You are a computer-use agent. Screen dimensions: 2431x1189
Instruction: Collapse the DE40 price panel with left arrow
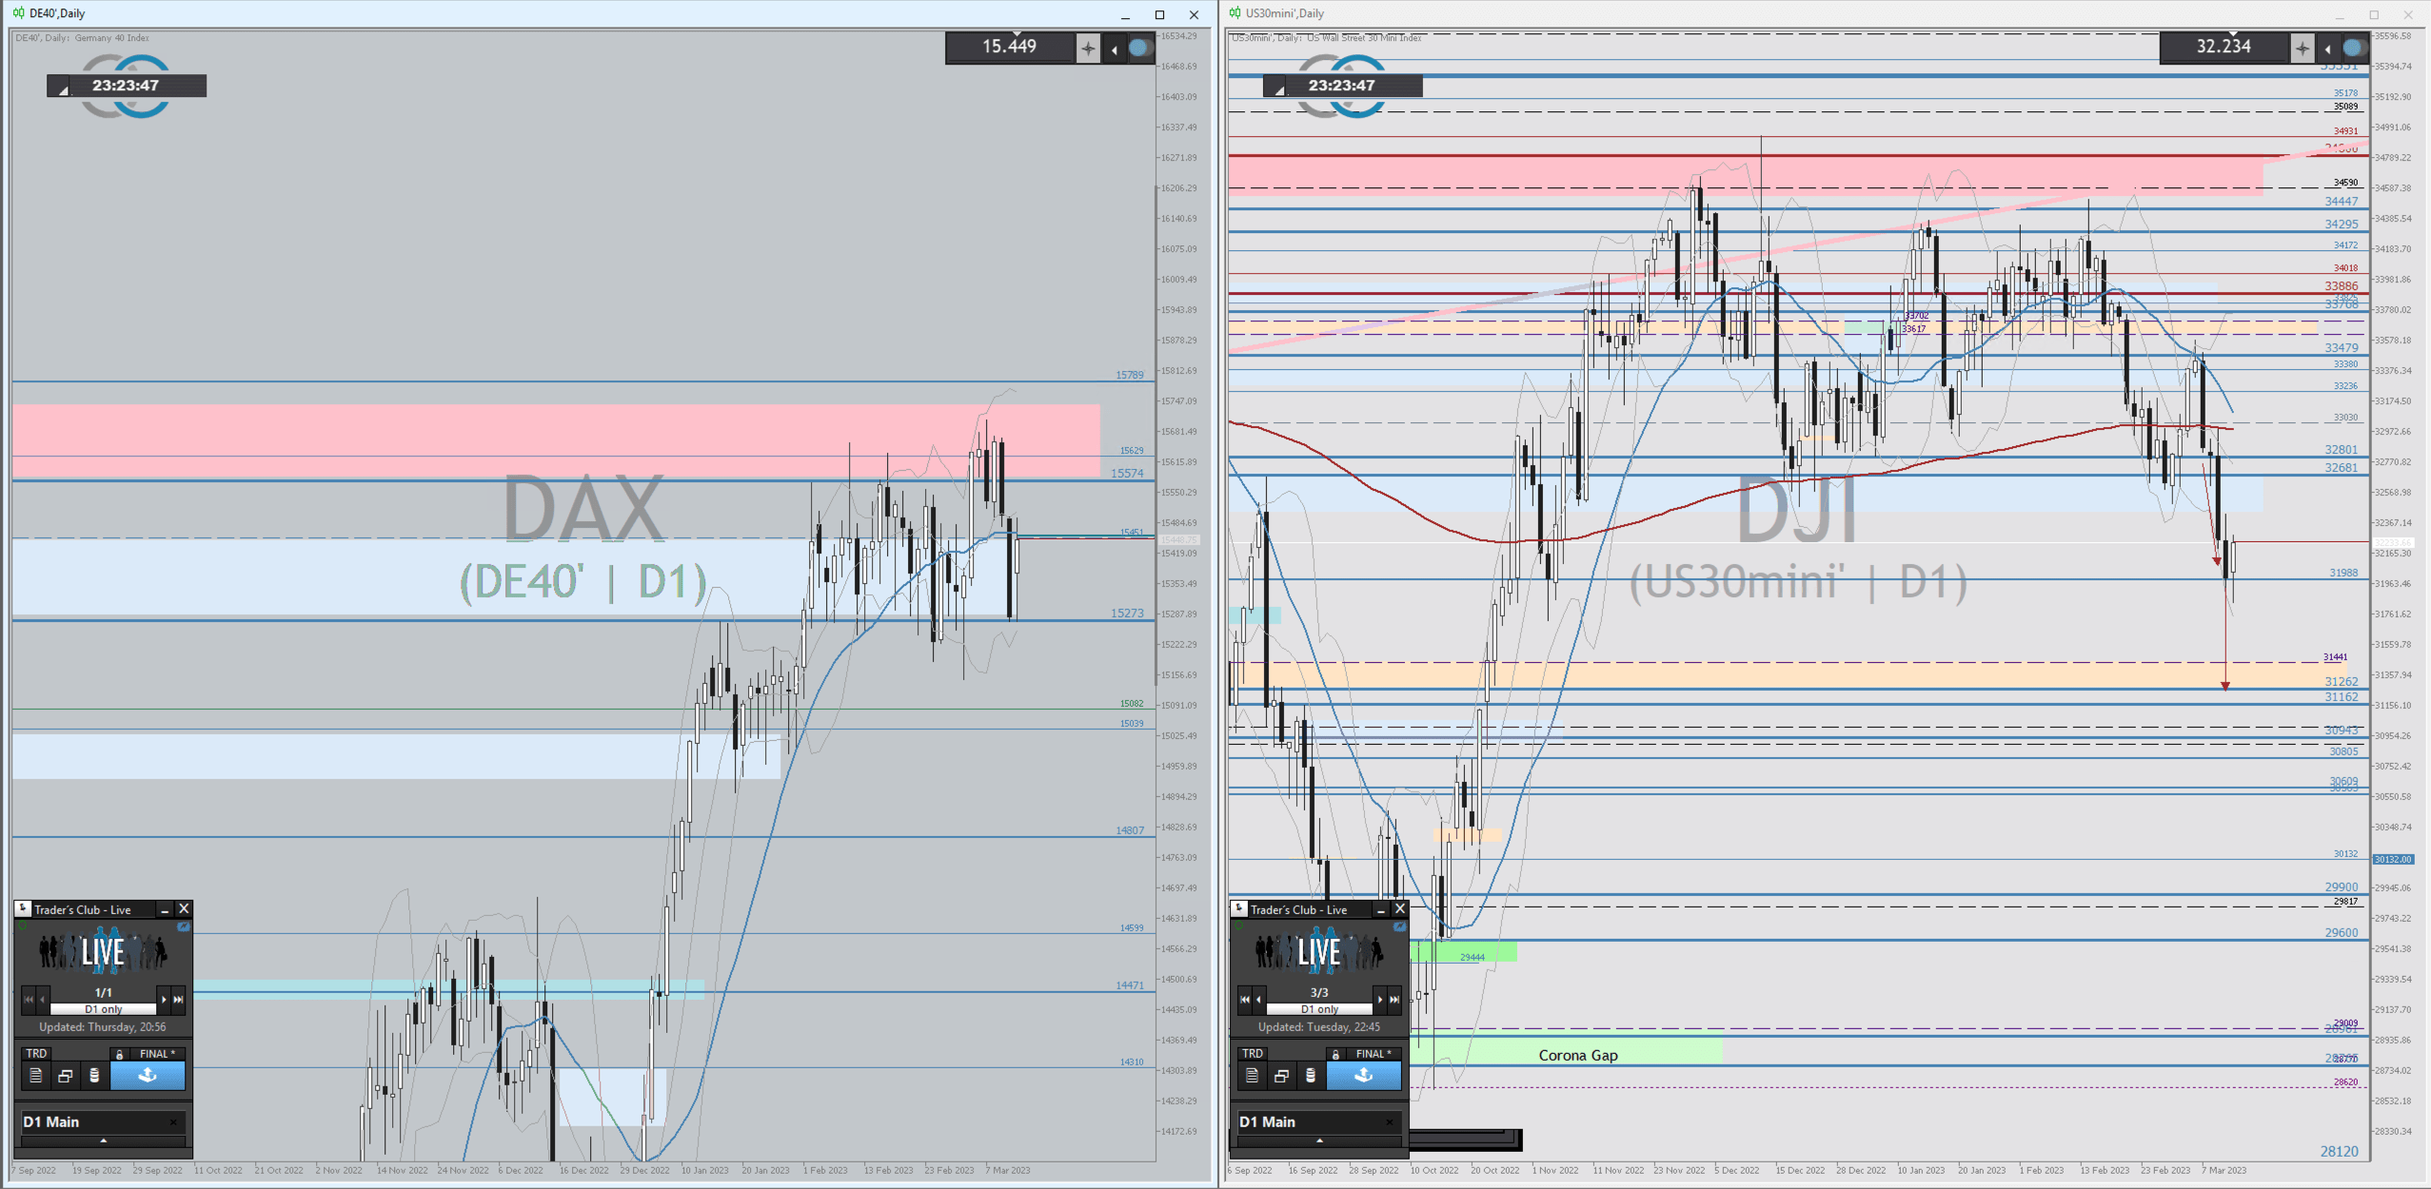[x=1114, y=49]
